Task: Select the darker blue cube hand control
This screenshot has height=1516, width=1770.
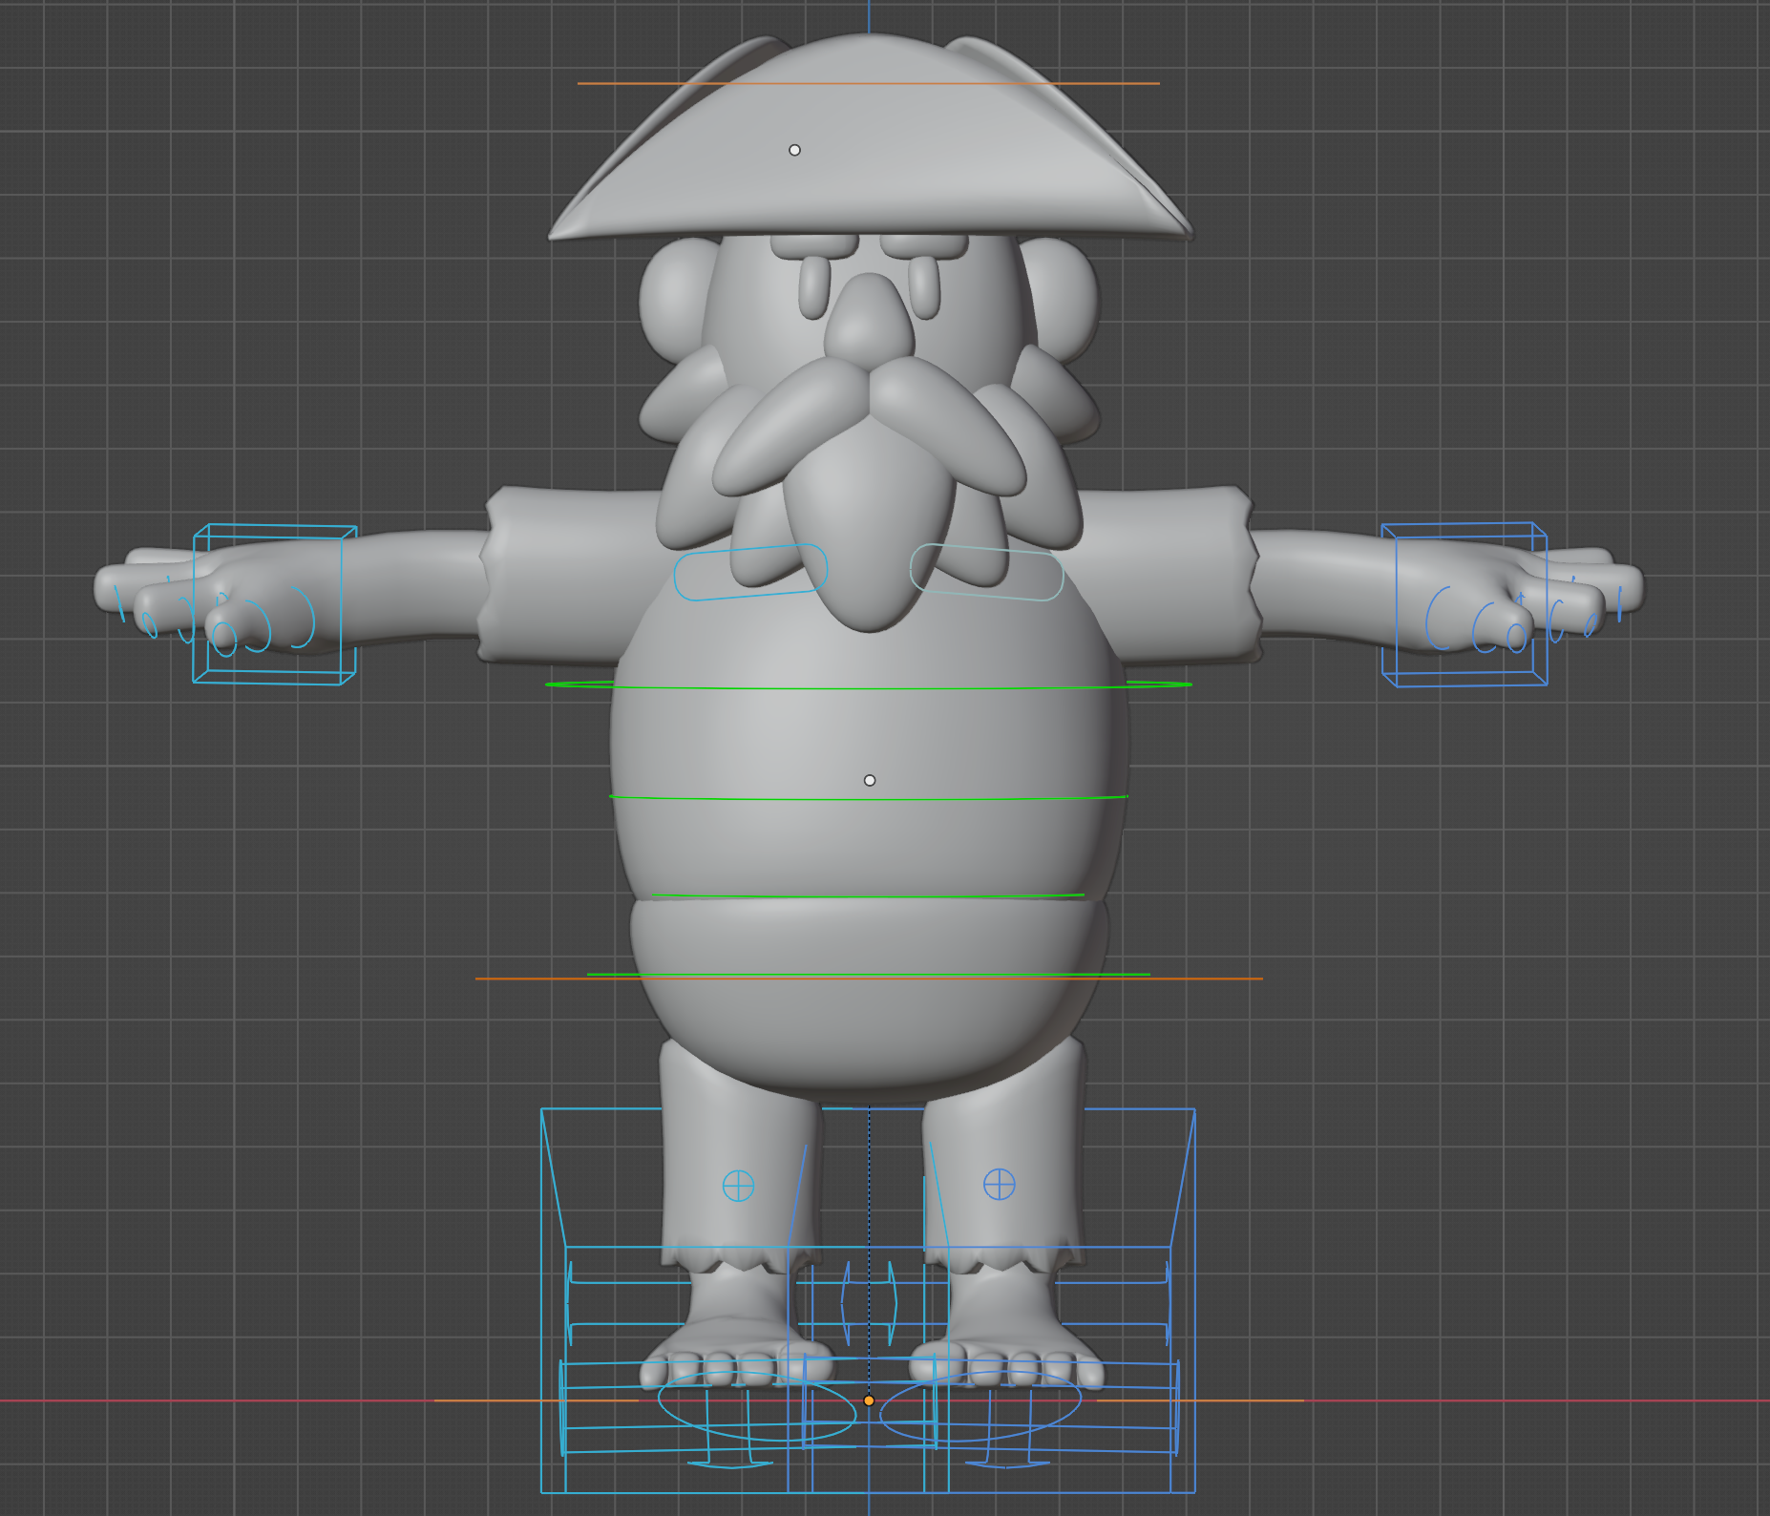Action: coord(1464,604)
